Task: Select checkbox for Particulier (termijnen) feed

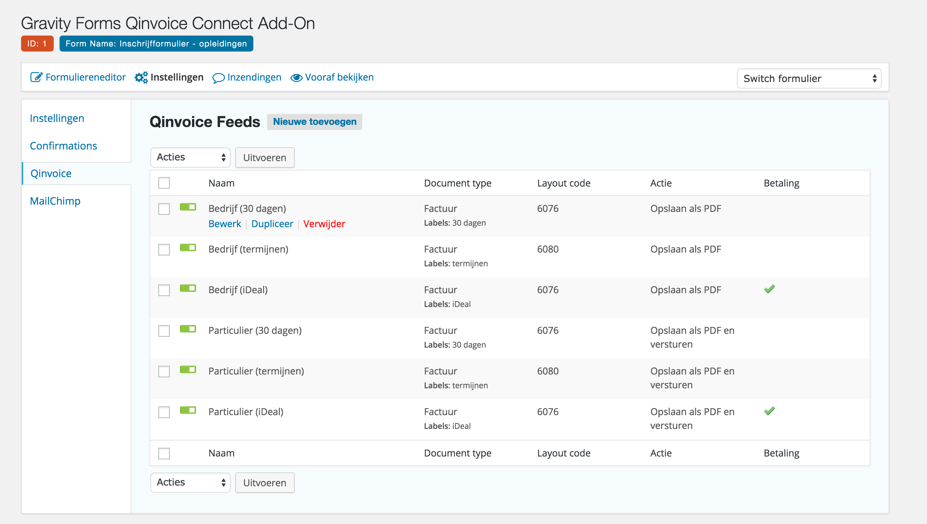Action: click(164, 372)
